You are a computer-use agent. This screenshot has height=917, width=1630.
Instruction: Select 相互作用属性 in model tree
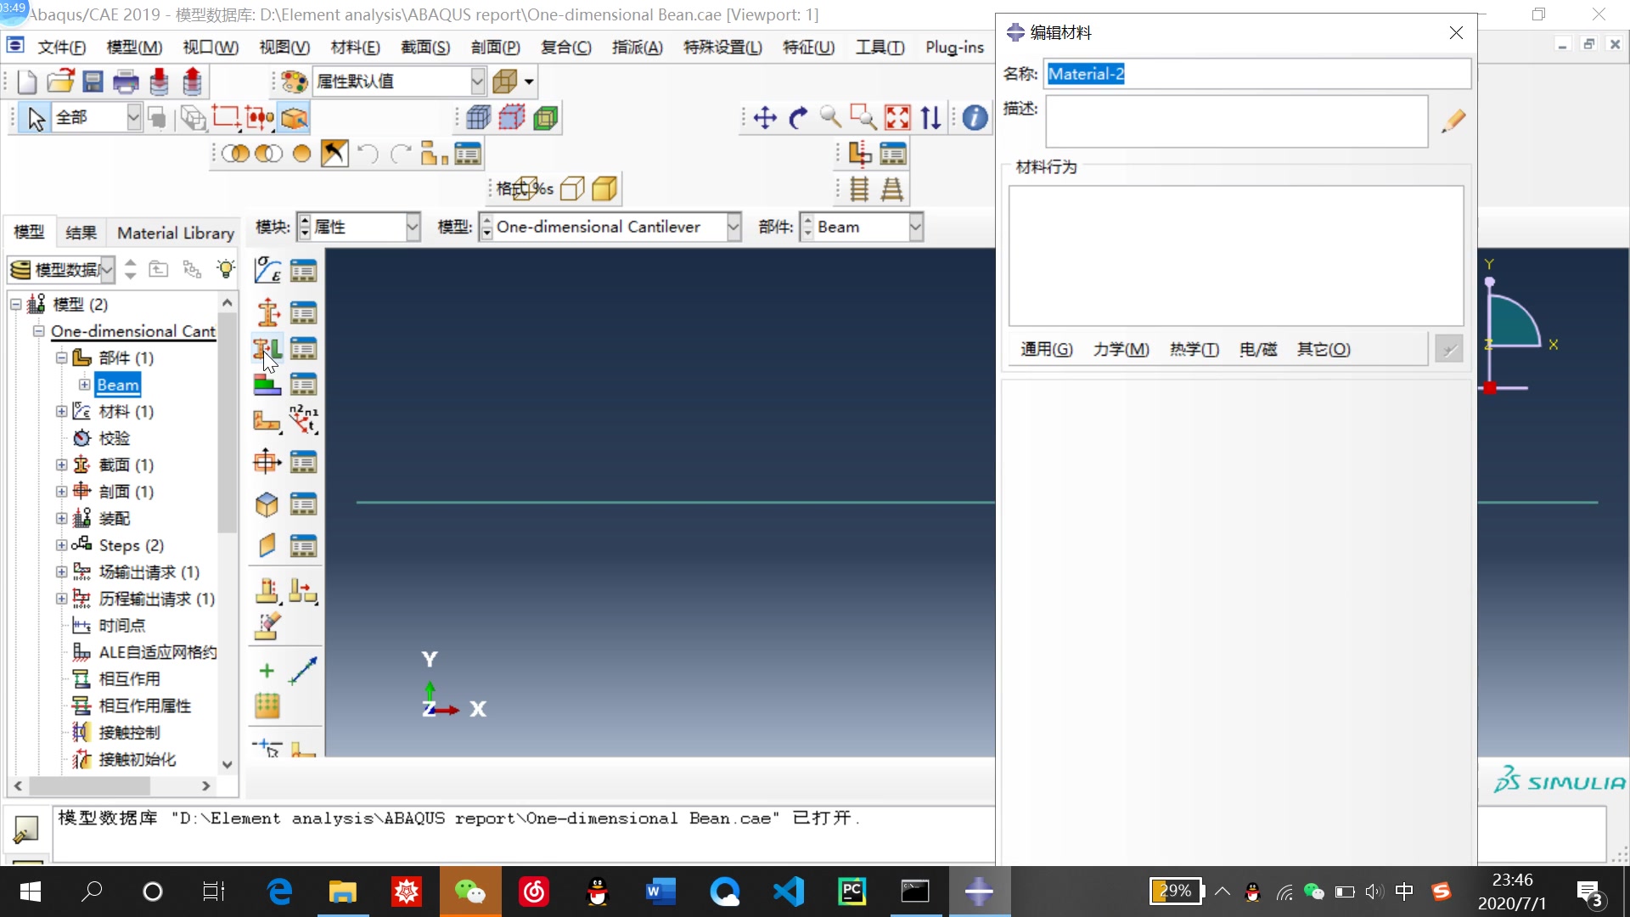144,706
